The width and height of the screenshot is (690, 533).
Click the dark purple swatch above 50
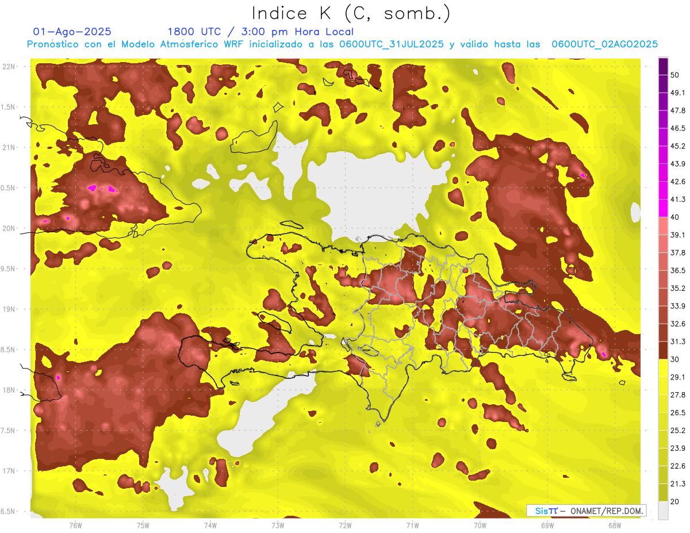tap(663, 66)
